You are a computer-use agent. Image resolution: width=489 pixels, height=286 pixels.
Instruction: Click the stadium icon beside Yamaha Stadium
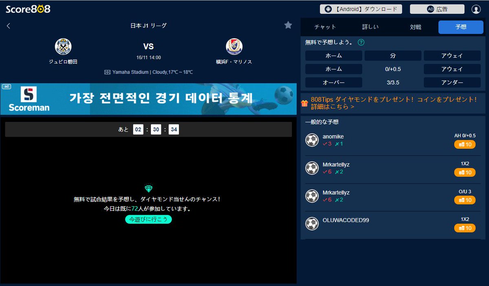tap(107, 72)
